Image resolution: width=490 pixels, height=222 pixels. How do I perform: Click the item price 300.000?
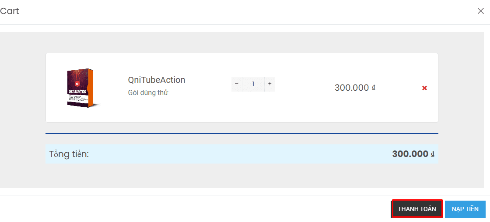tap(352, 88)
